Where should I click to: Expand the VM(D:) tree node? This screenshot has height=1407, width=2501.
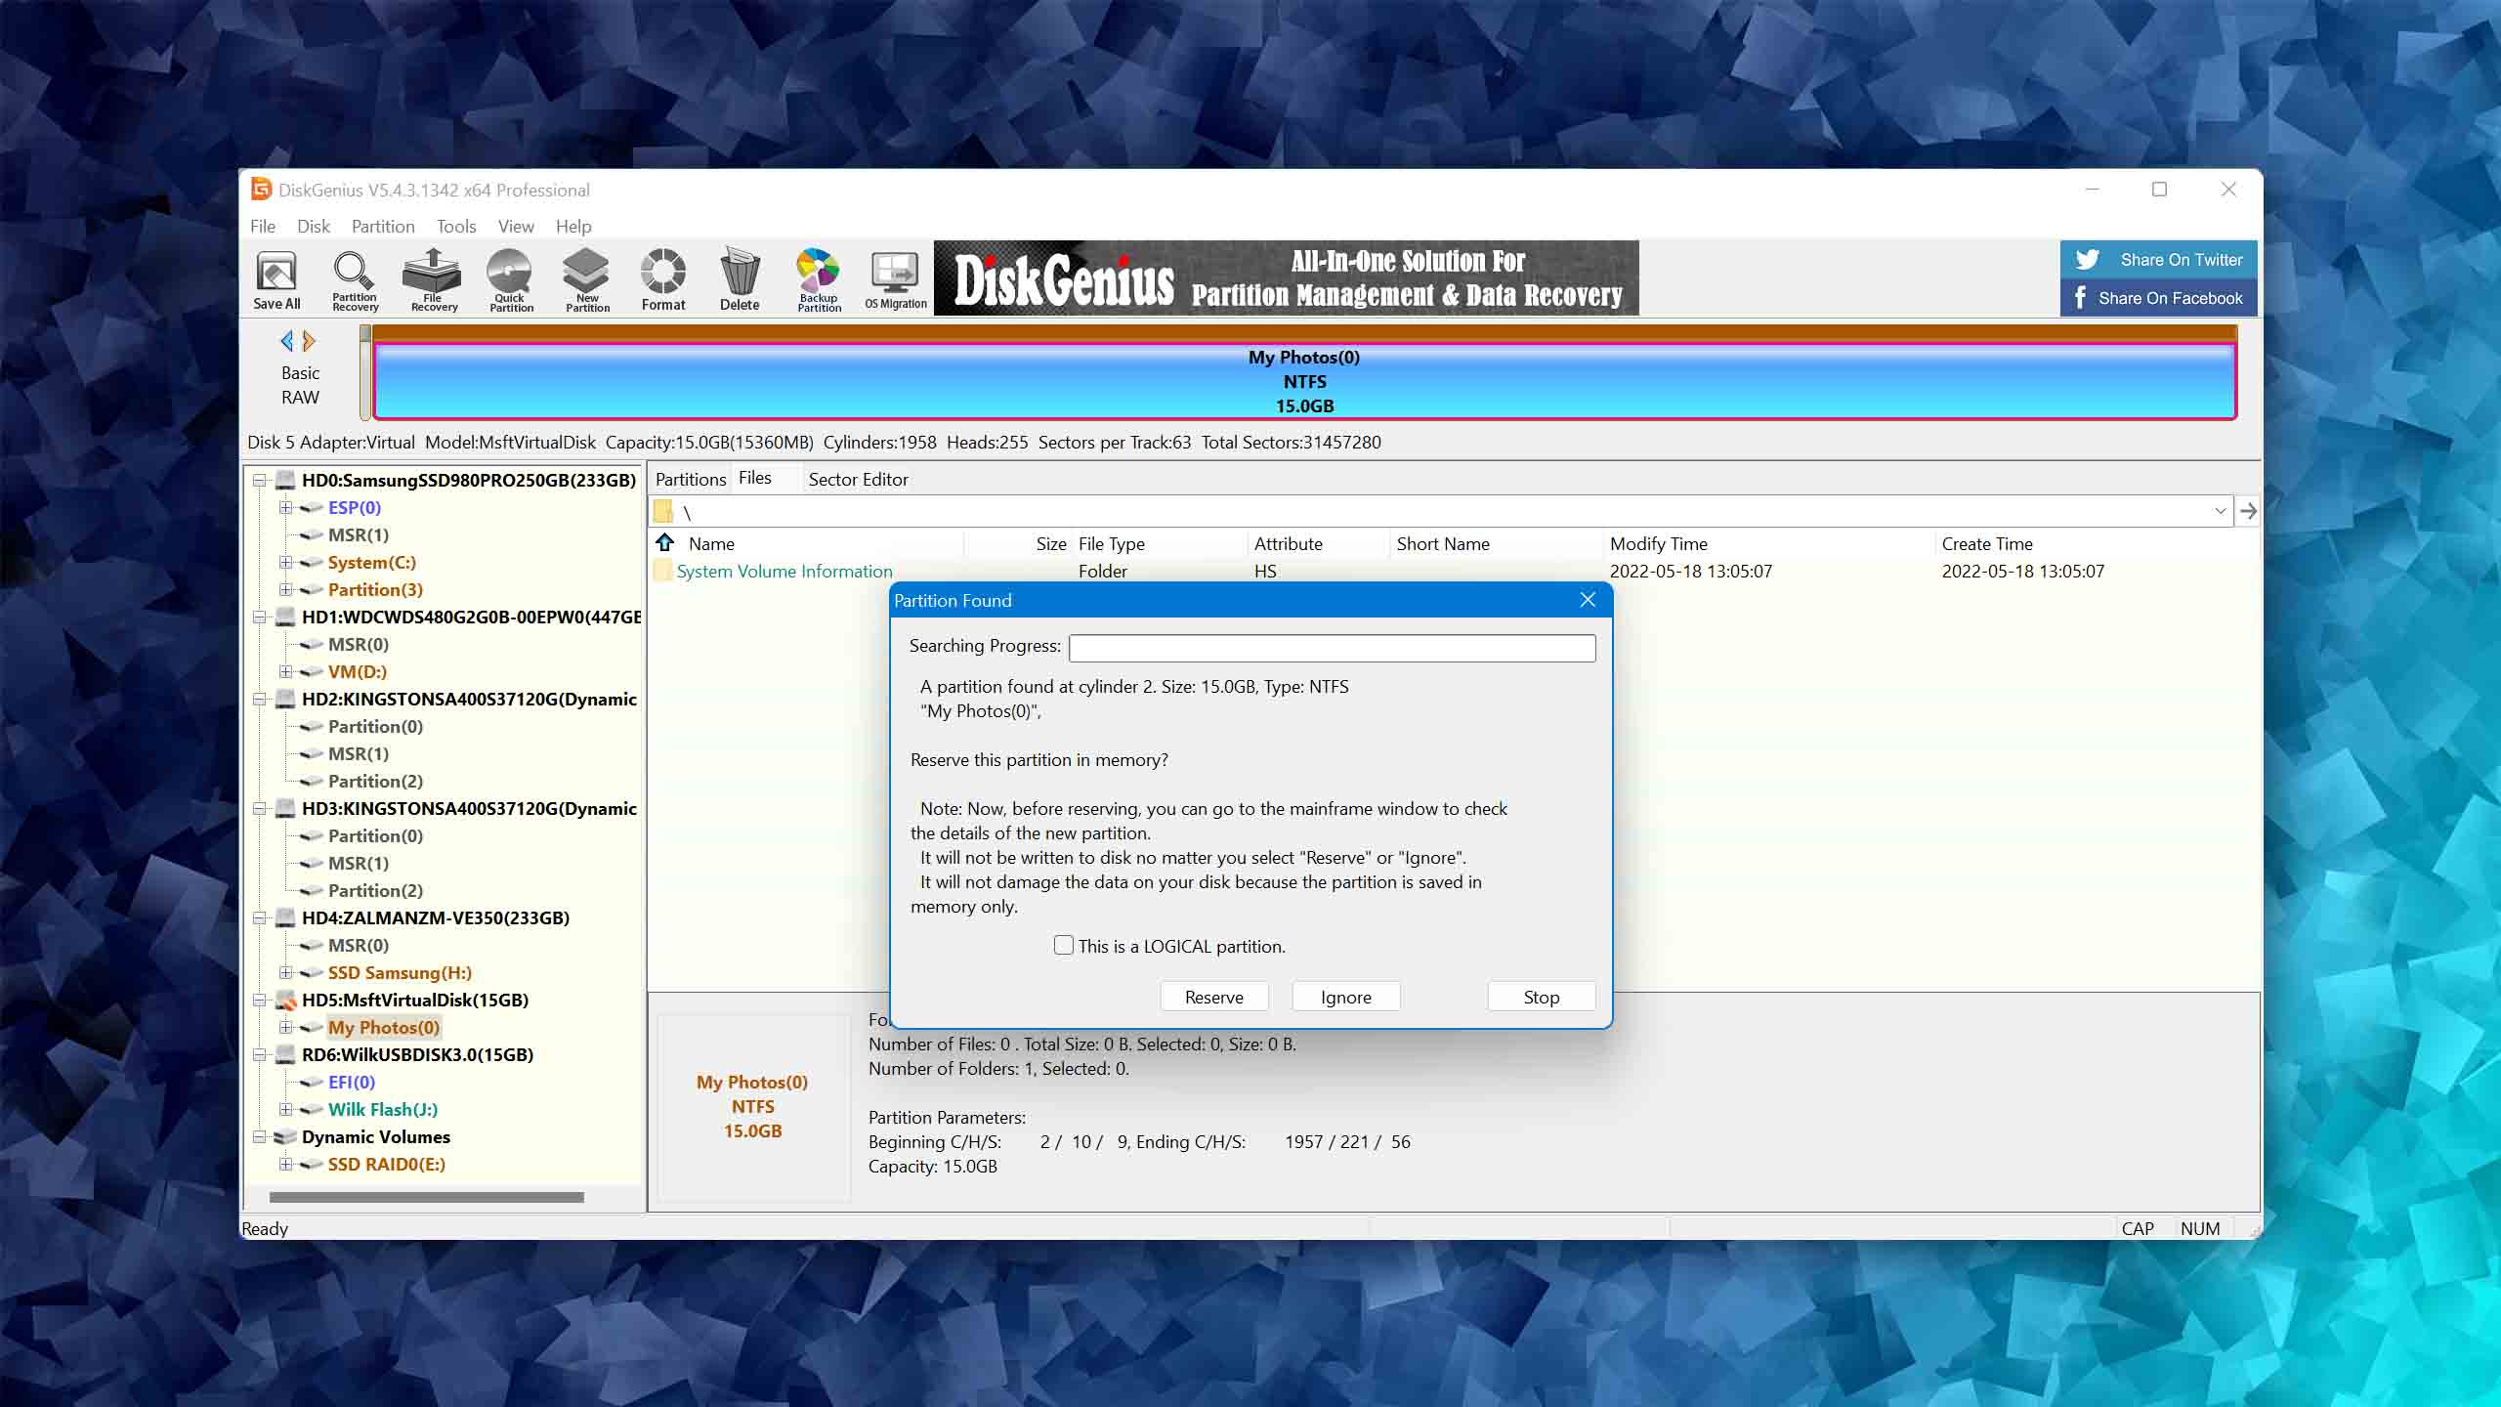[x=285, y=671]
